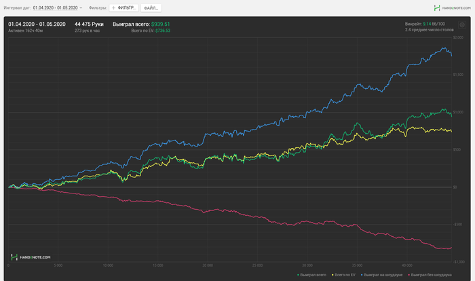The image size is (475, 281).
Task: Click the 'Винрейт: 9.14 бб/100' stat
Action: click(425, 24)
